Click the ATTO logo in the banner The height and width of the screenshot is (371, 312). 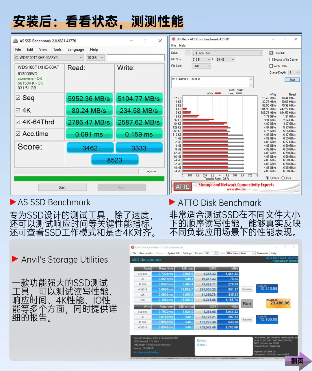pos(183,187)
